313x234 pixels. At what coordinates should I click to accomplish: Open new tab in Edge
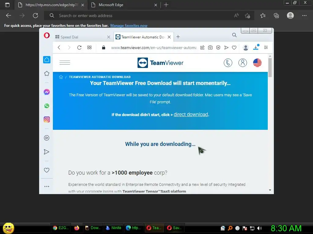[x=166, y=5]
